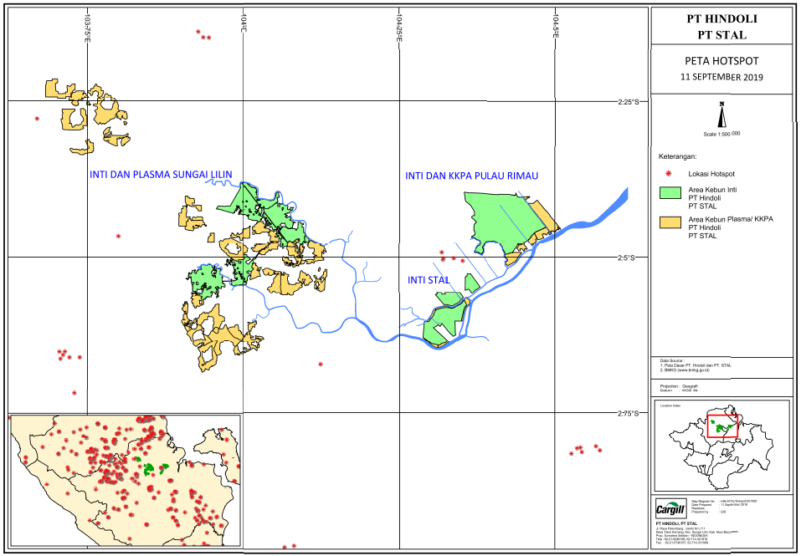The image size is (801, 556).
Task: Click the Location Index label
Action: (670, 406)
